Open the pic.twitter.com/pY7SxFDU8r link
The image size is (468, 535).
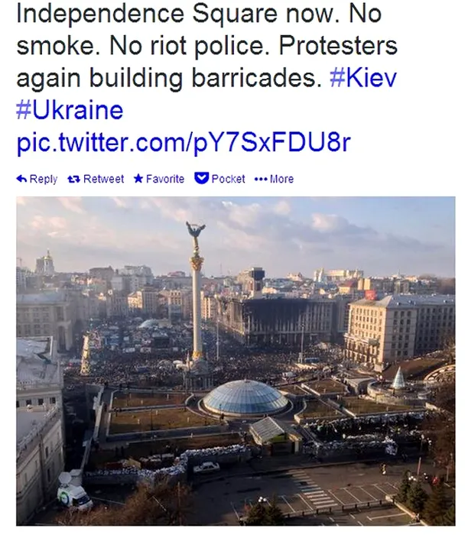[183, 142]
